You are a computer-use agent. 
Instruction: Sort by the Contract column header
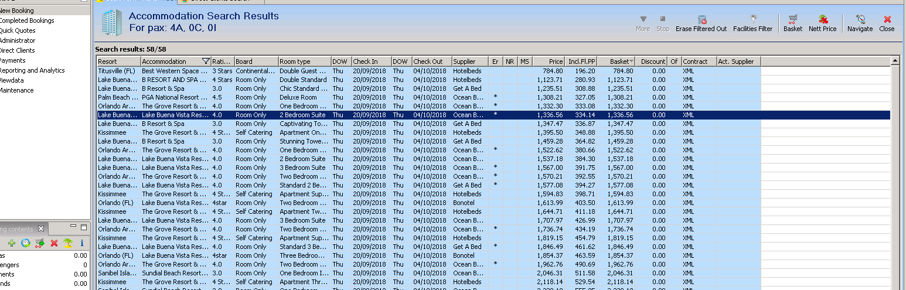(699, 62)
